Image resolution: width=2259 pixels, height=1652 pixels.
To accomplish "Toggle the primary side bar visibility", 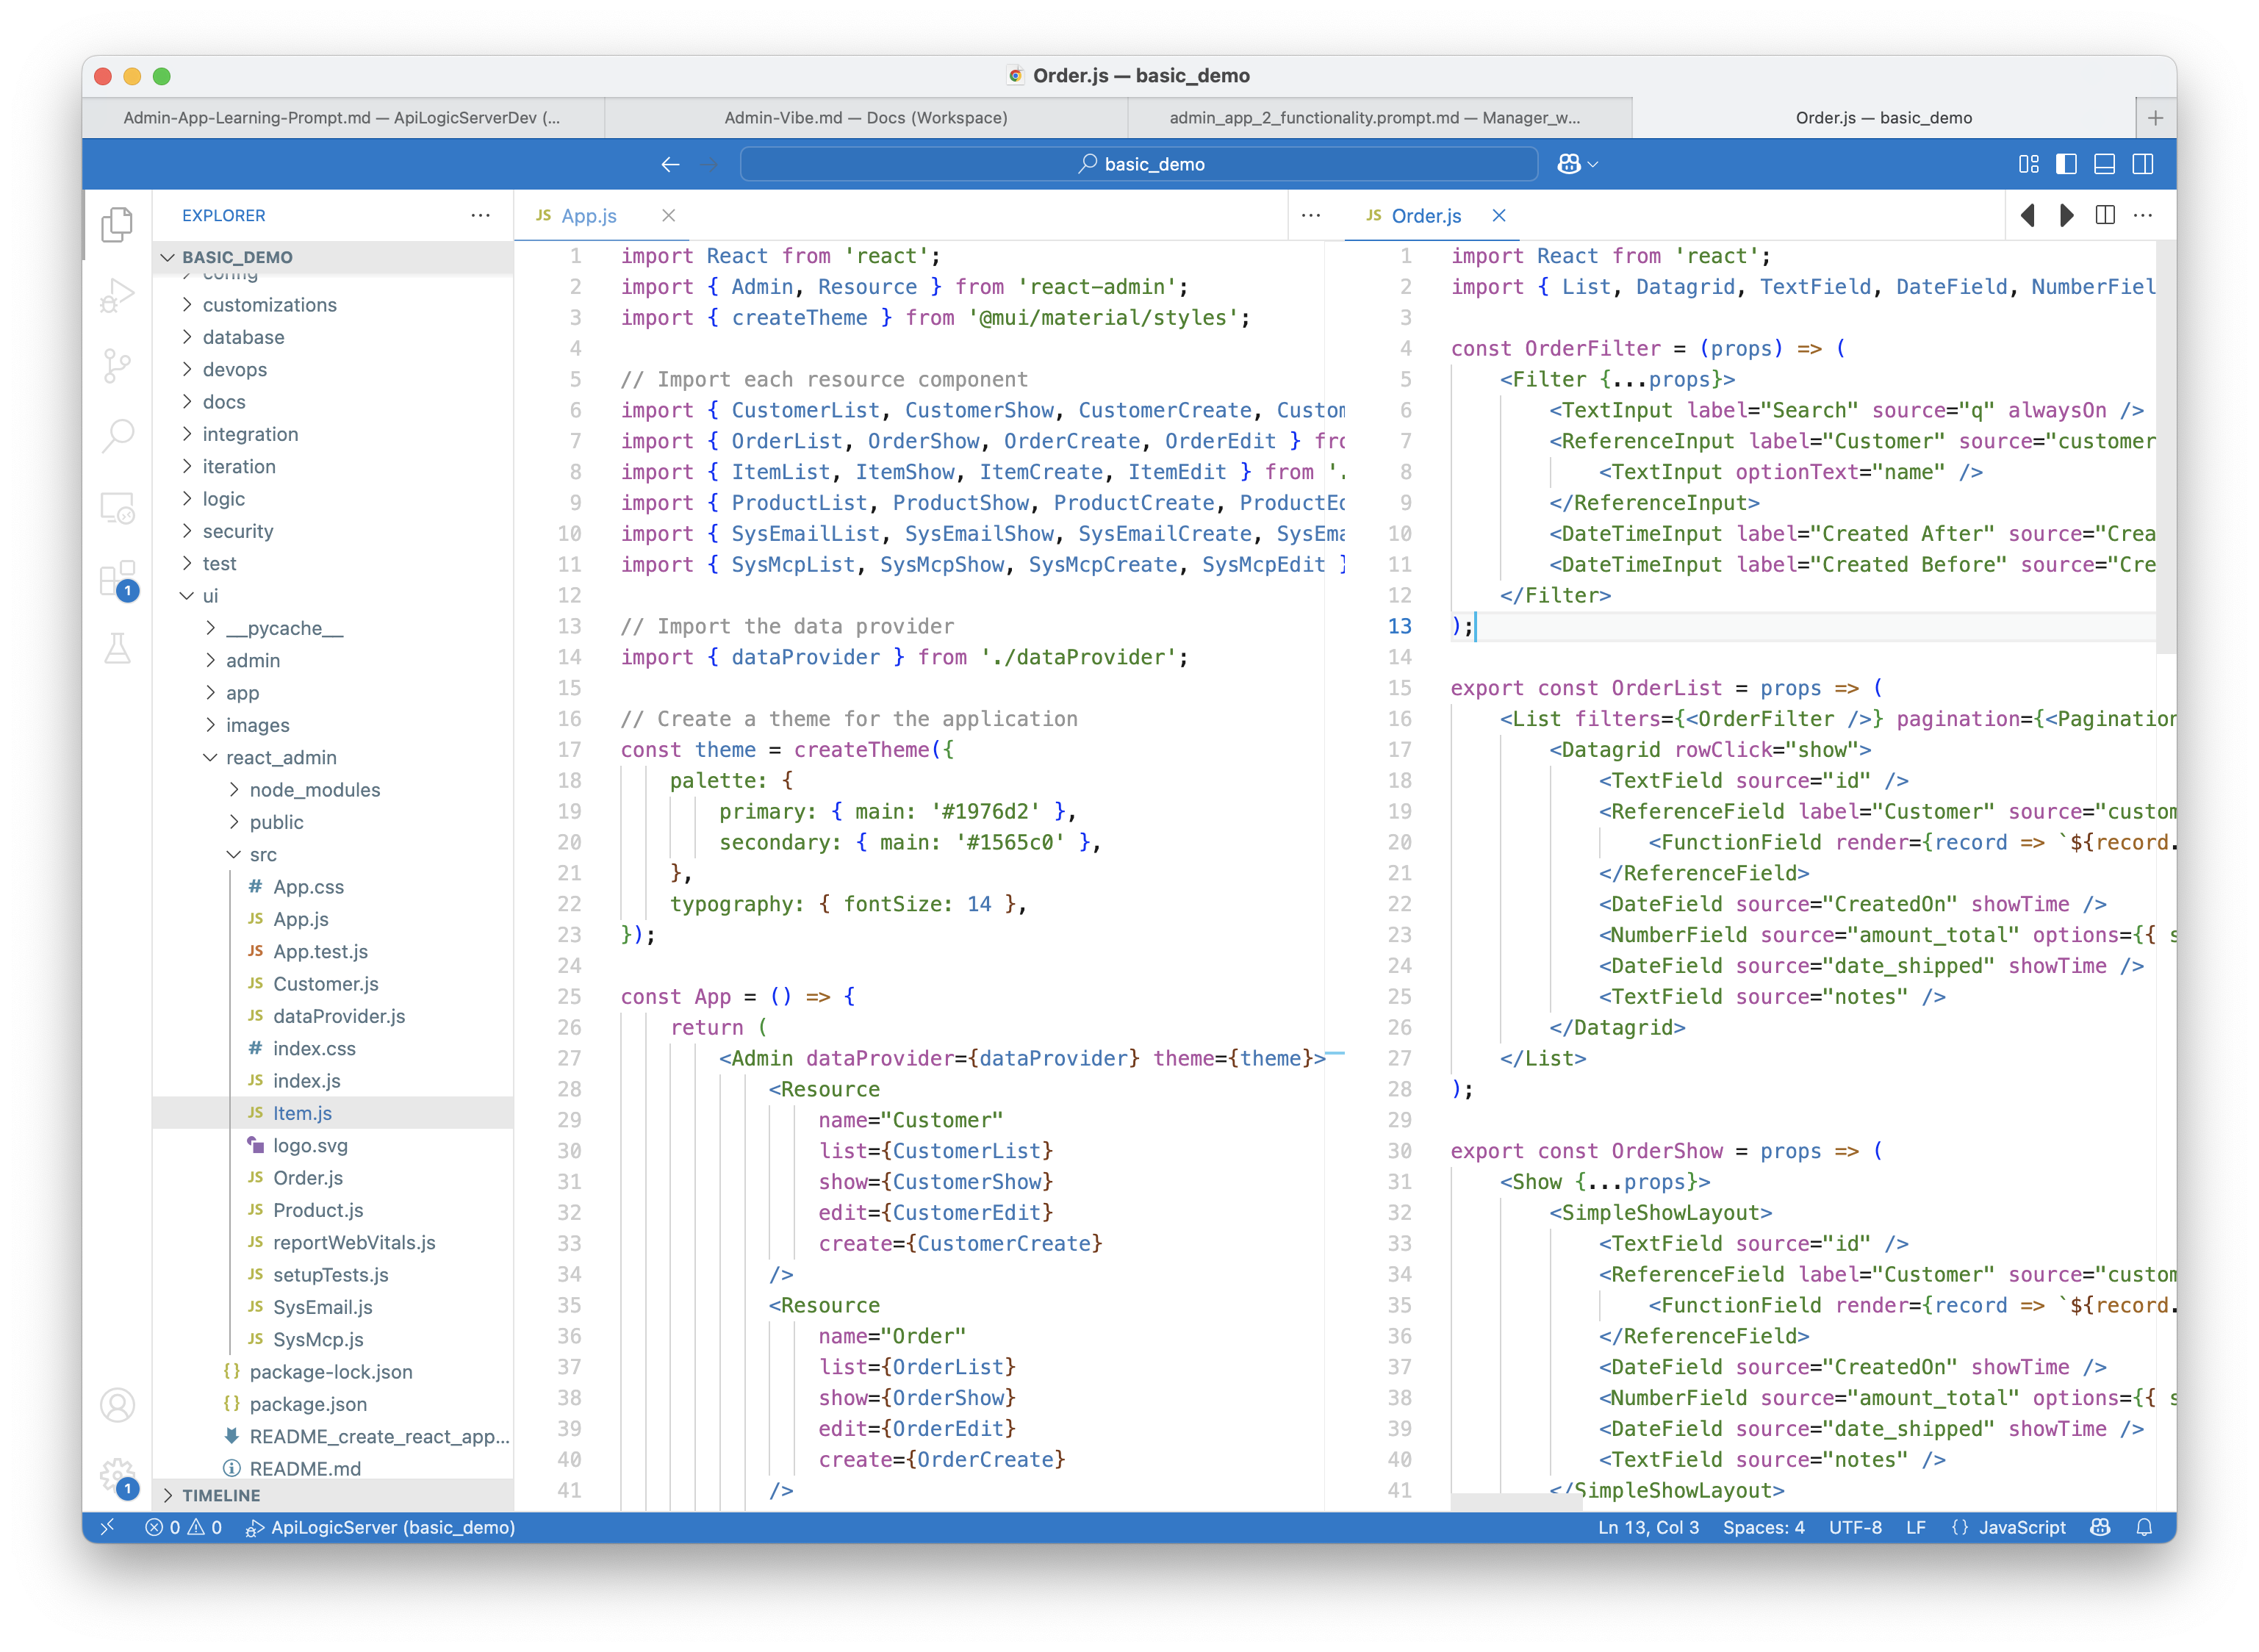I will [x=2066, y=164].
